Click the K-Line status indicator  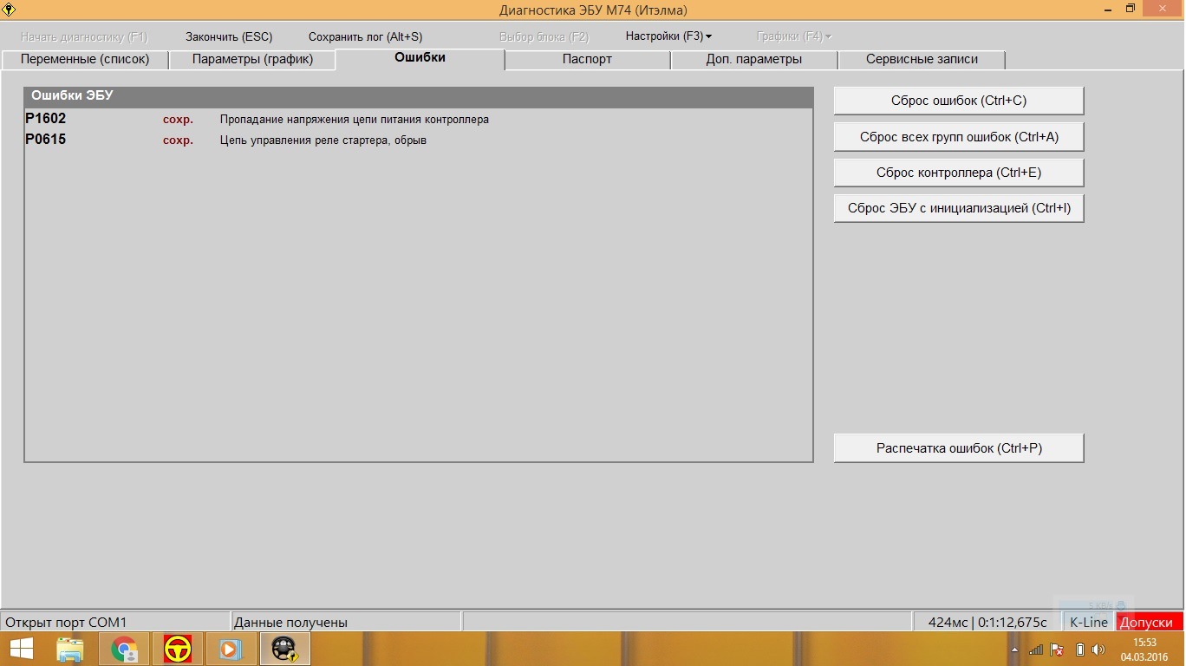coord(1089,623)
